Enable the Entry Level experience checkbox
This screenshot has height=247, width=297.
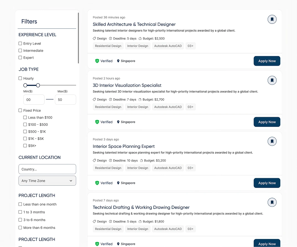(x=20, y=44)
